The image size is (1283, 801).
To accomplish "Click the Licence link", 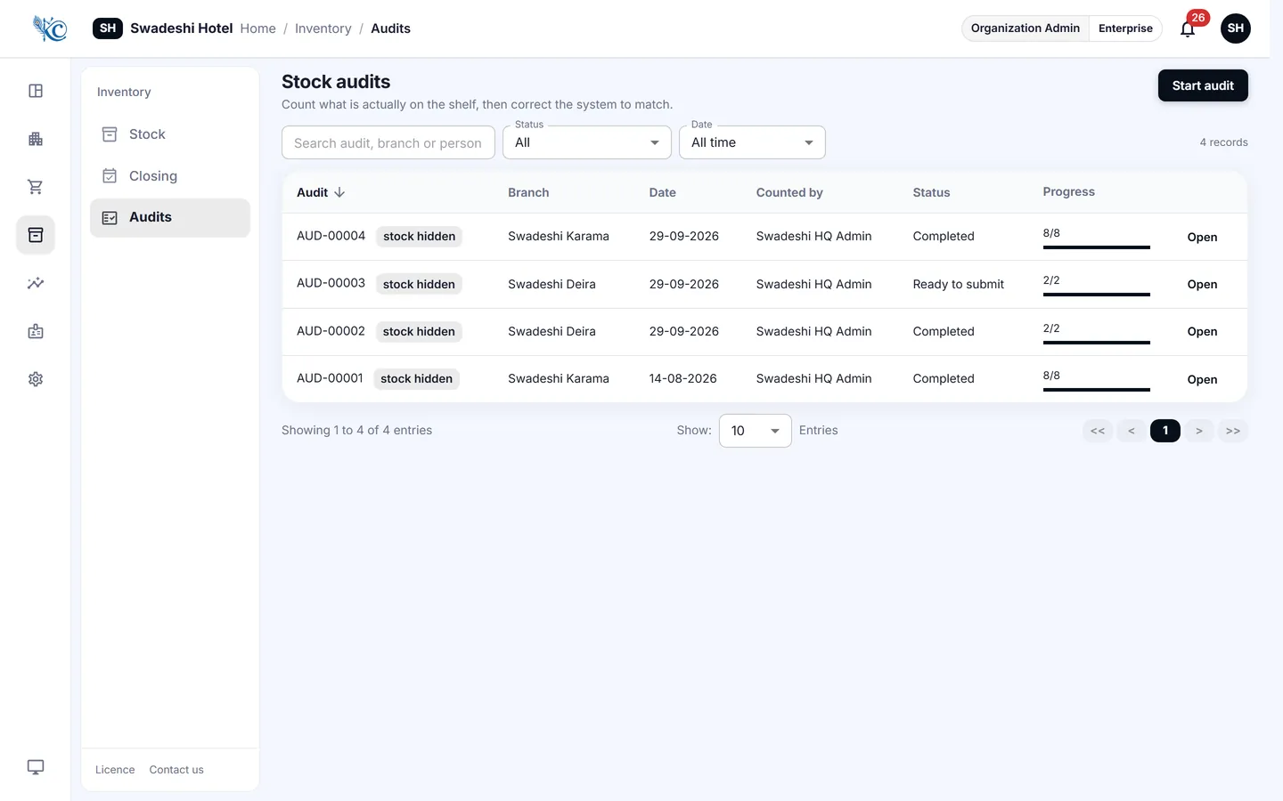I will [115, 770].
